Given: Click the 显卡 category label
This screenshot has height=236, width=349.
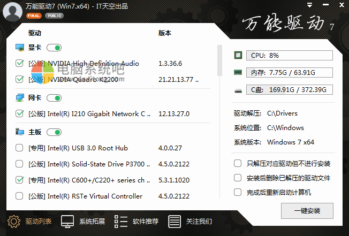Looking at the screenshot, I should 35,48.
